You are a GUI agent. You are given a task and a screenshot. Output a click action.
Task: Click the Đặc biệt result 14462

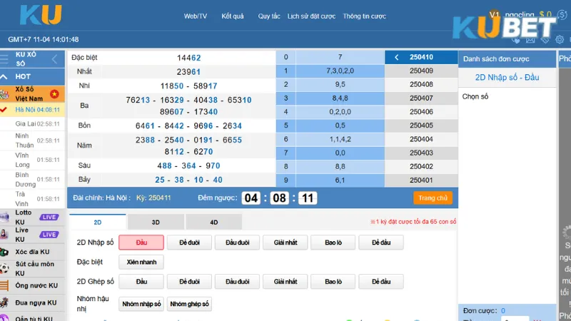point(188,58)
